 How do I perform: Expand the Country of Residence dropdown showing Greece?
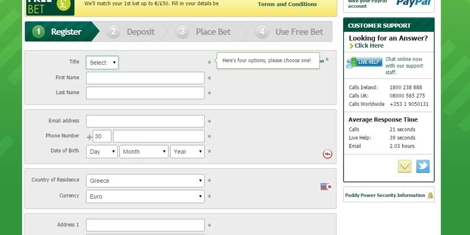145,181
